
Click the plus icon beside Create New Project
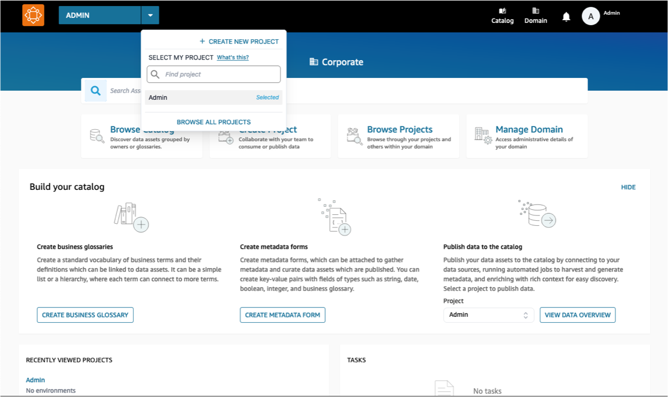point(202,41)
